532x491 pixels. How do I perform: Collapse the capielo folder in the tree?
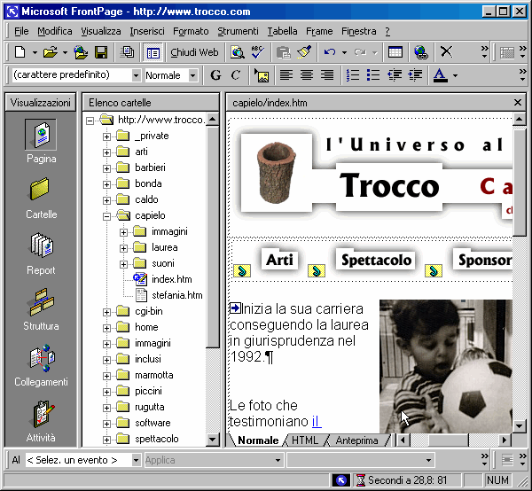coord(107,216)
